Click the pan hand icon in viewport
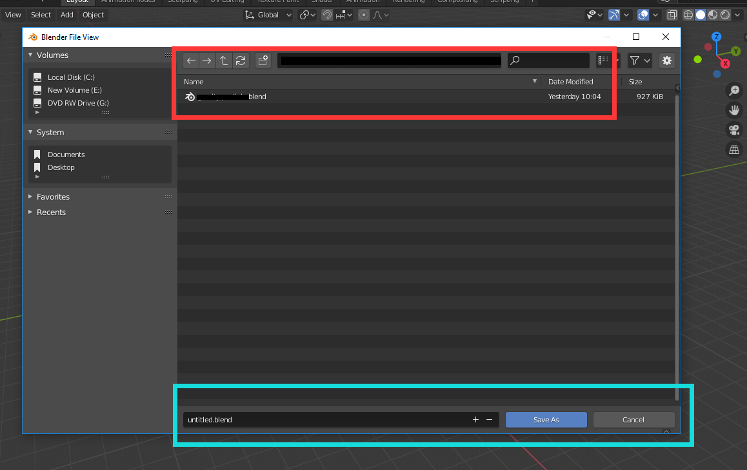The width and height of the screenshot is (747, 470). [734, 110]
